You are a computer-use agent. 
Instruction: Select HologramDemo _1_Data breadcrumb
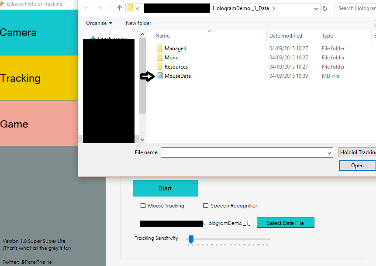[x=241, y=8]
